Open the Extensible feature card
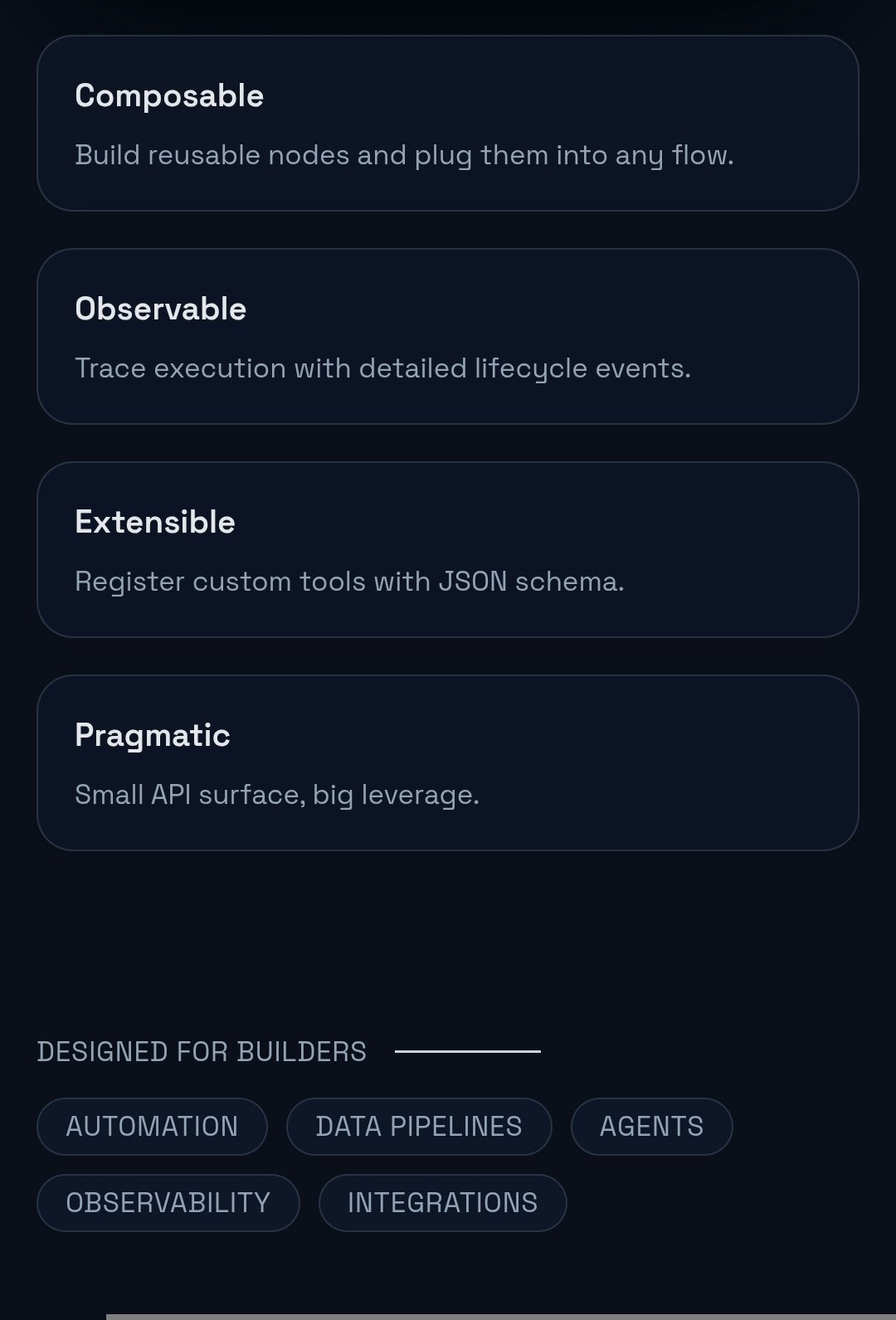The width and height of the screenshot is (896, 1320). [x=448, y=548]
